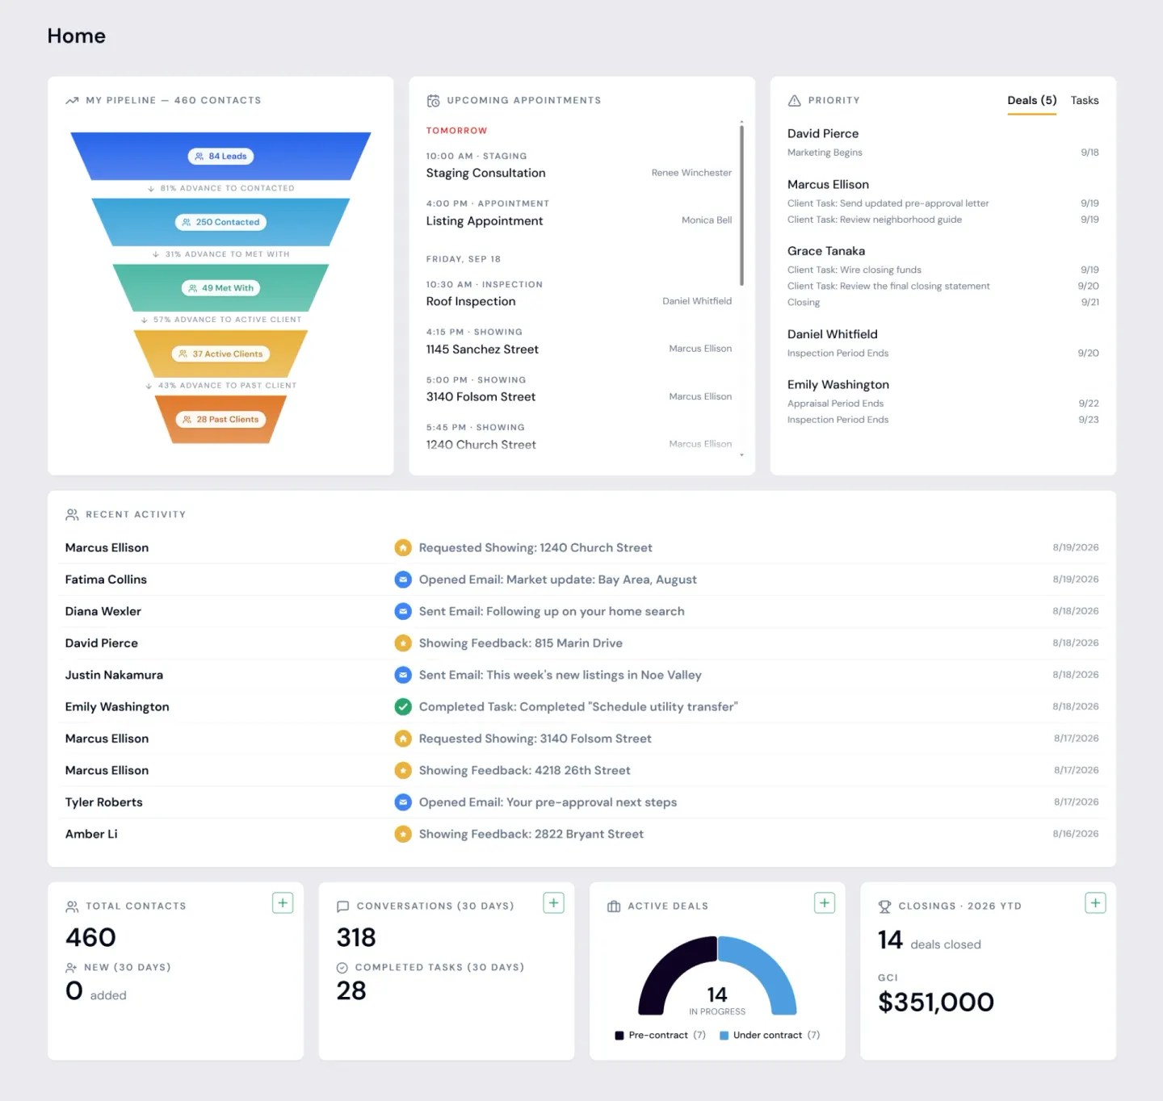This screenshot has height=1101, width=1163.
Task: Click the star icon beside Showing Feedback: 4218 26th Street
Action: (403, 771)
